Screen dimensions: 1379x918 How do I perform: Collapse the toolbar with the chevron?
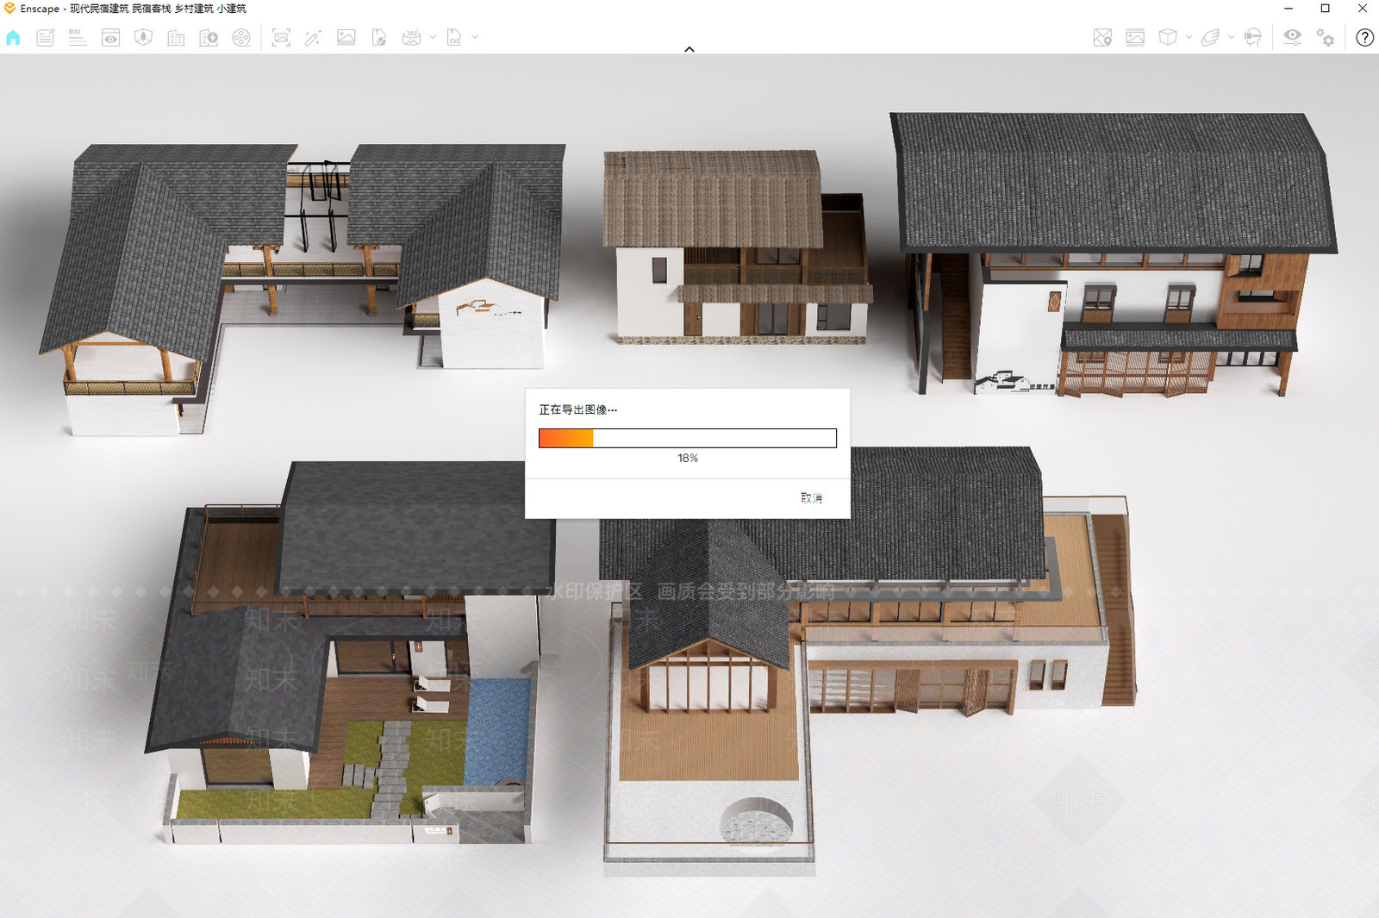689,49
